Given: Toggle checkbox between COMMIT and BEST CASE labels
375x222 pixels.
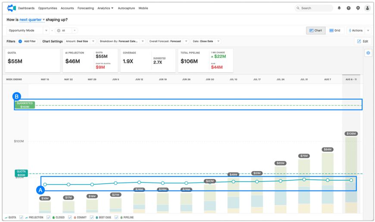Looking at the screenshot, I should tap(92, 217).
